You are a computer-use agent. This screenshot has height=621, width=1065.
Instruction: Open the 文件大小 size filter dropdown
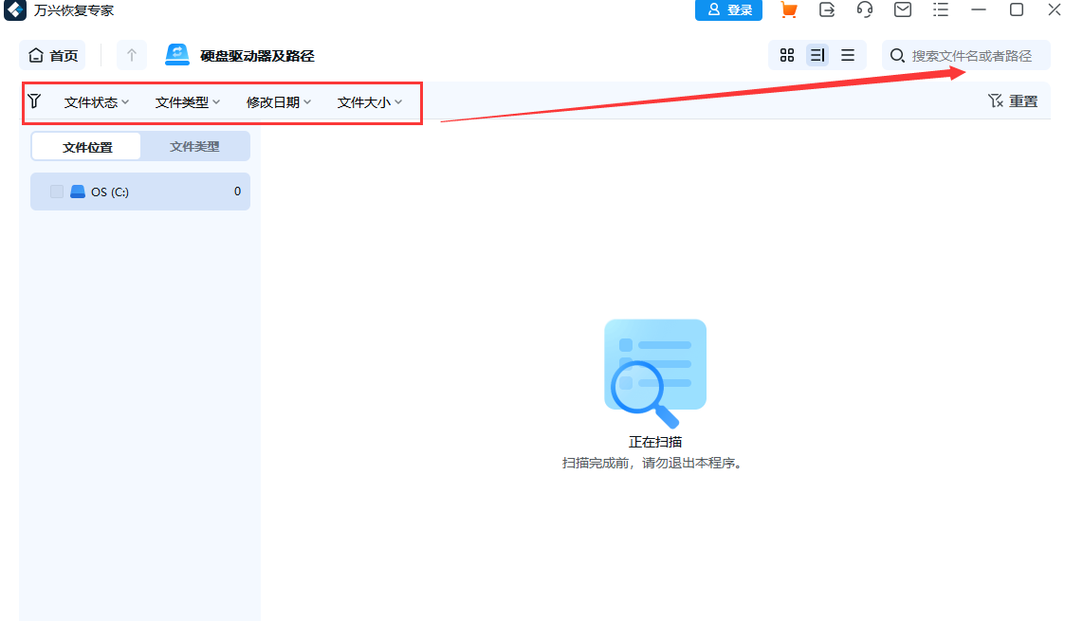(369, 101)
